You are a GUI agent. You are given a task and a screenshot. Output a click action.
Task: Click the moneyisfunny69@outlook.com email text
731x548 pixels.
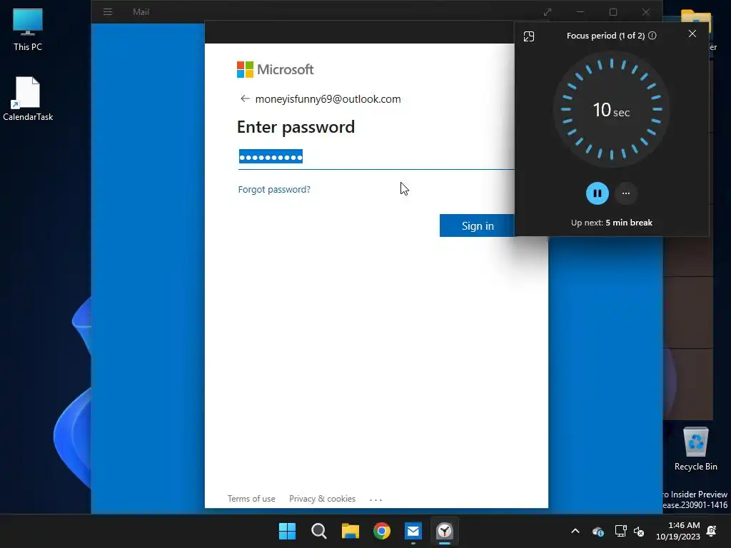pyautogui.click(x=328, y=98)
